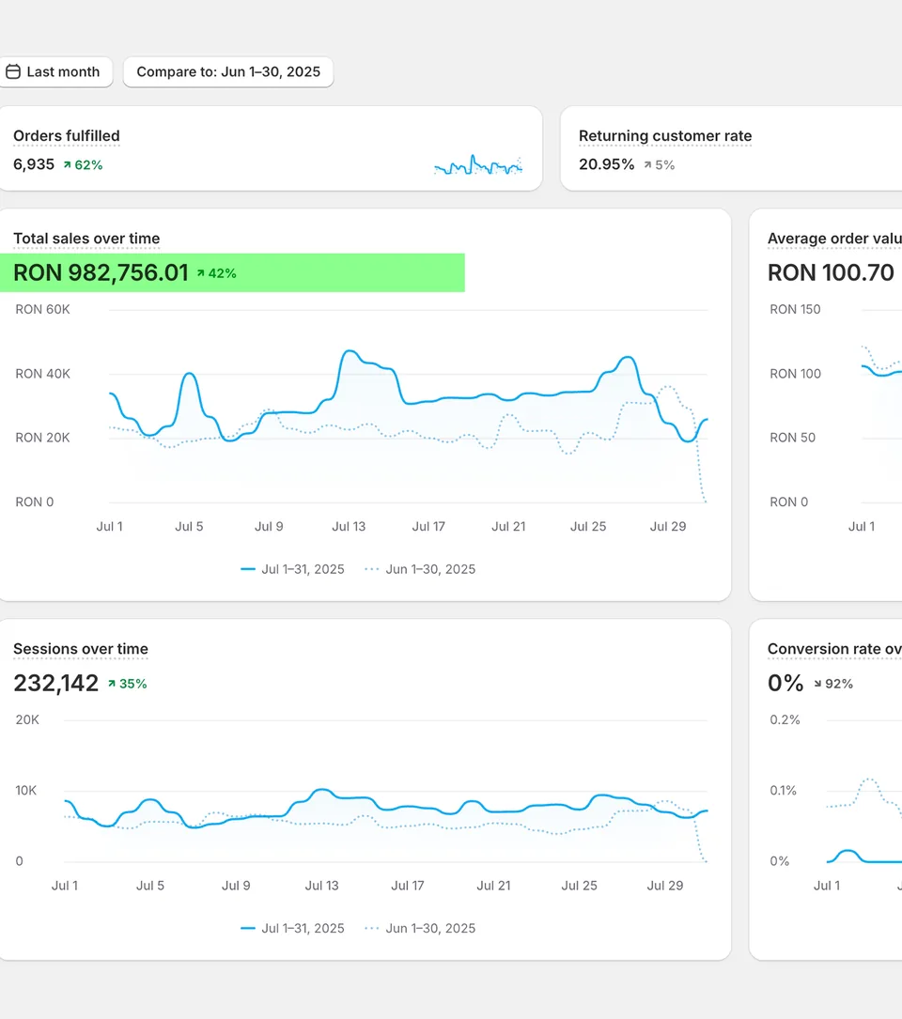Select the 20.95% returning customer value
Screen dimensions: 902x1019
pyautogui.click(x=606, y=164)
